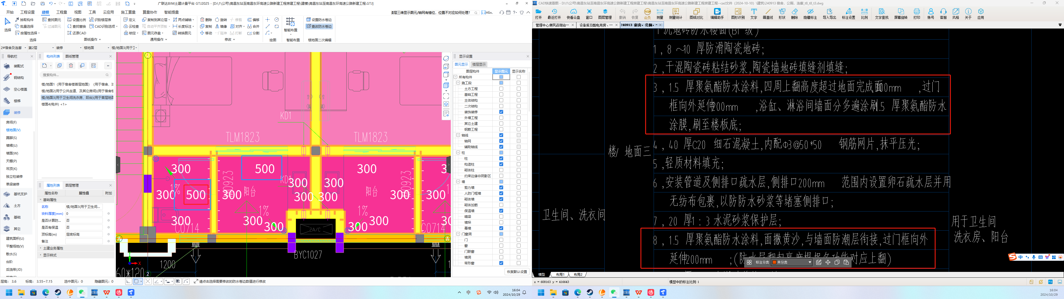
Task: Click the 删除 delete tool in GTJ2025
Action: pyautogui.click(x=206, y=20)
